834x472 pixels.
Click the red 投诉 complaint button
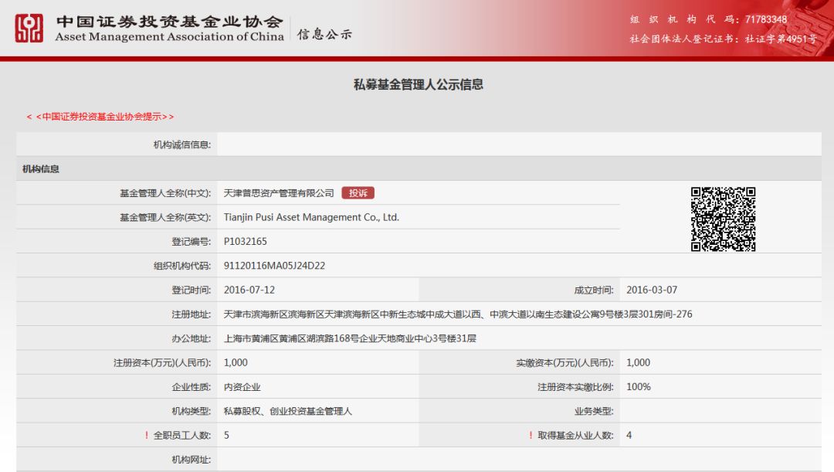click(x=358, y=193)
